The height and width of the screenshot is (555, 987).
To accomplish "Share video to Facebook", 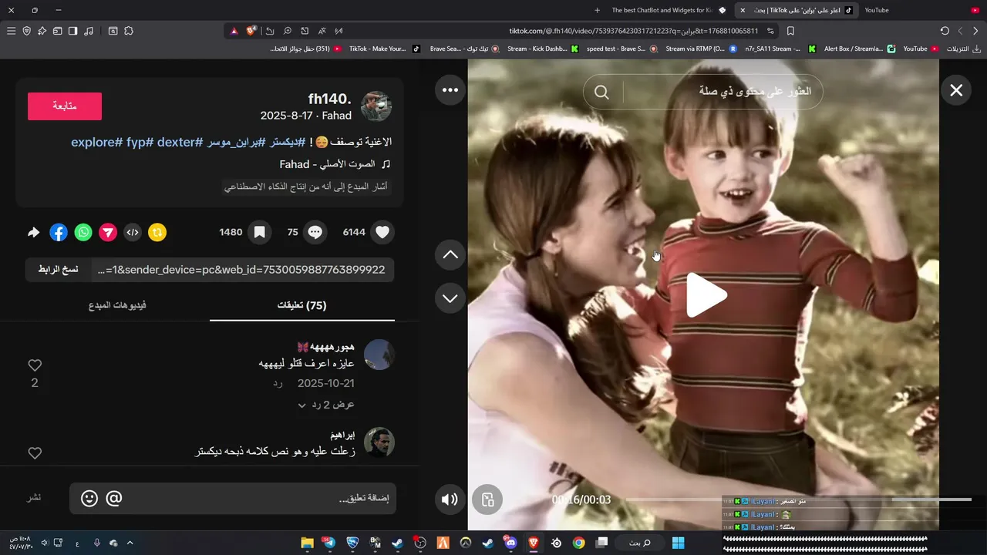I will coord(59,232).
